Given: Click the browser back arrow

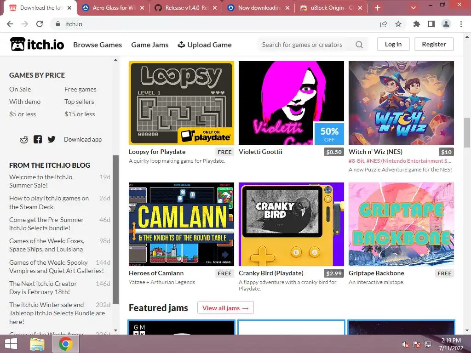Looking at the screenshot, I should 10,24.
